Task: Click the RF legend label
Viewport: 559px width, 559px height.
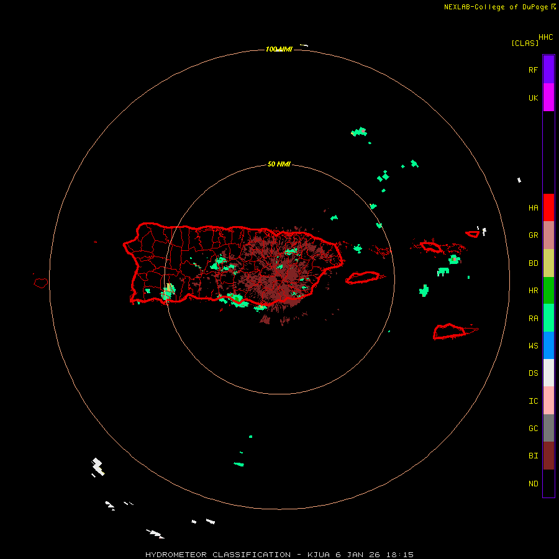Action: tap(533, 70)
